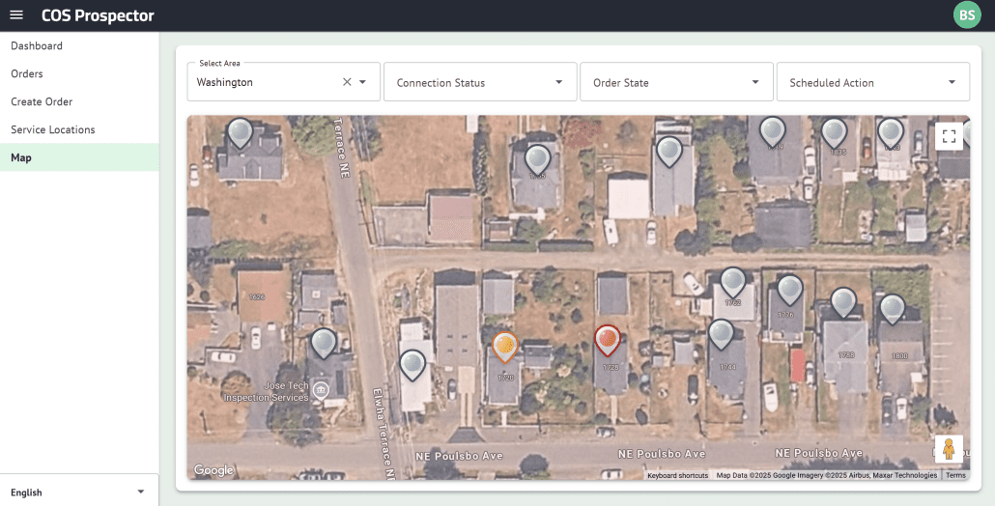
Task: Toggle fullscreen map view
Action: click(x=949, y=136)
